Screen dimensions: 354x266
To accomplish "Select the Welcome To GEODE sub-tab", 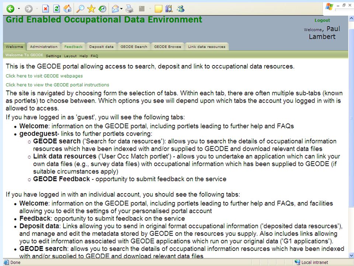I will click(x=24, y=55).
